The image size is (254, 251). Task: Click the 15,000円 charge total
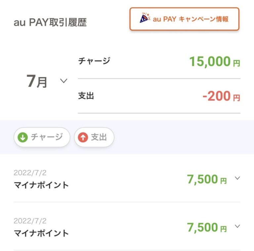click(214, 62)
